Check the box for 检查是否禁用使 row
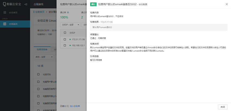The height and width of the screenshot is (111, 231). pyautogui.click(x=38, y=103)
